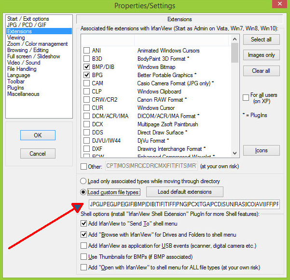Image resolution: width=290 pixels, height=280 pixels.
Task: Enable the Other extensions checkbox
Action: coord(83,166)
